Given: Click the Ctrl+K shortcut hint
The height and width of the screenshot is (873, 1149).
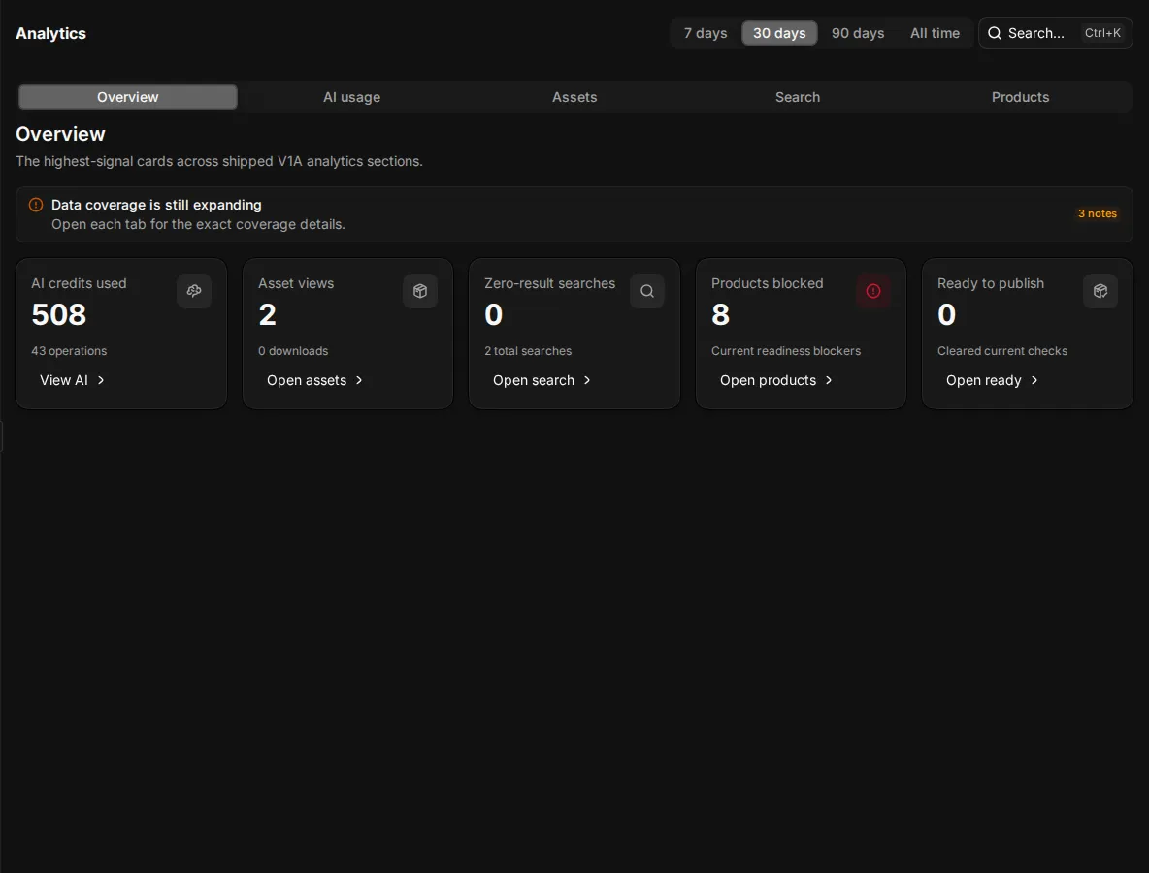Looking at the screenshot, I should pos(1102,33).
